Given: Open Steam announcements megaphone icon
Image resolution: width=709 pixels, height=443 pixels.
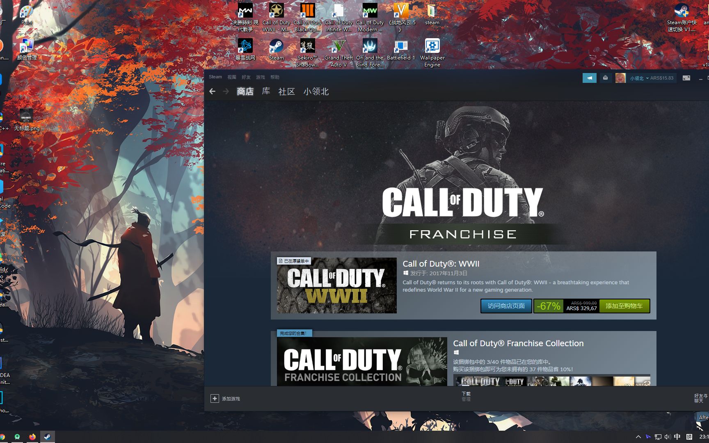Looking at the screenshot, I should pyautogui.click(x=589, y=78).
